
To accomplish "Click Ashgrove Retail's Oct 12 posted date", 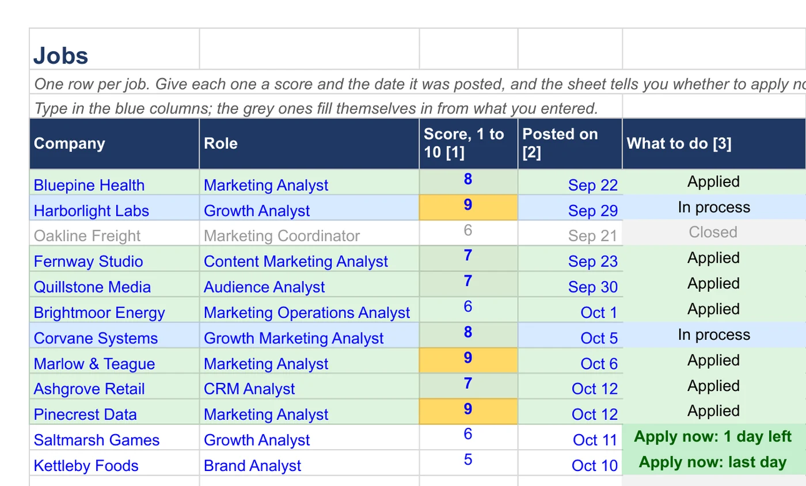I will (x=570, y=386).
